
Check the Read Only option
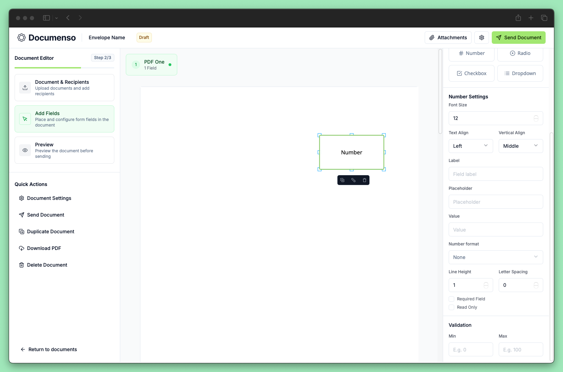coord(451,307)
